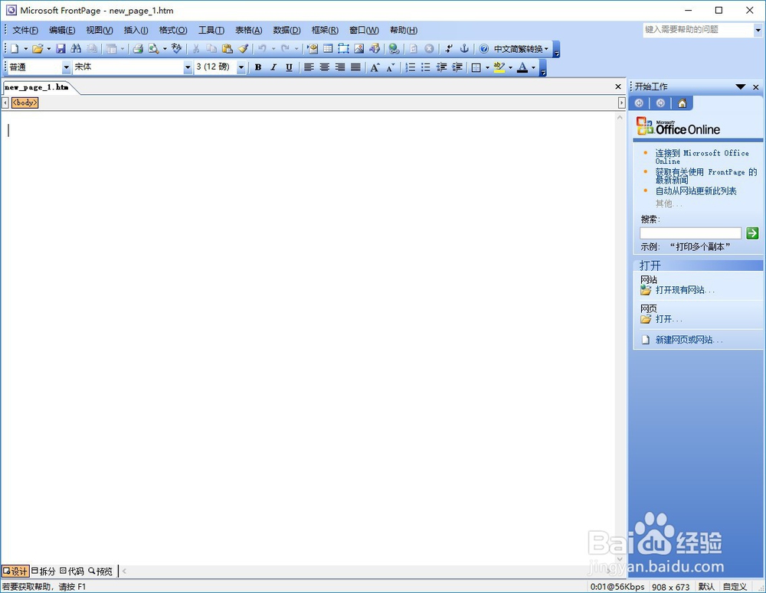This screenshot has height=593, width=766.
Task: Toggle Align Left
Action: tap(309, 67)
